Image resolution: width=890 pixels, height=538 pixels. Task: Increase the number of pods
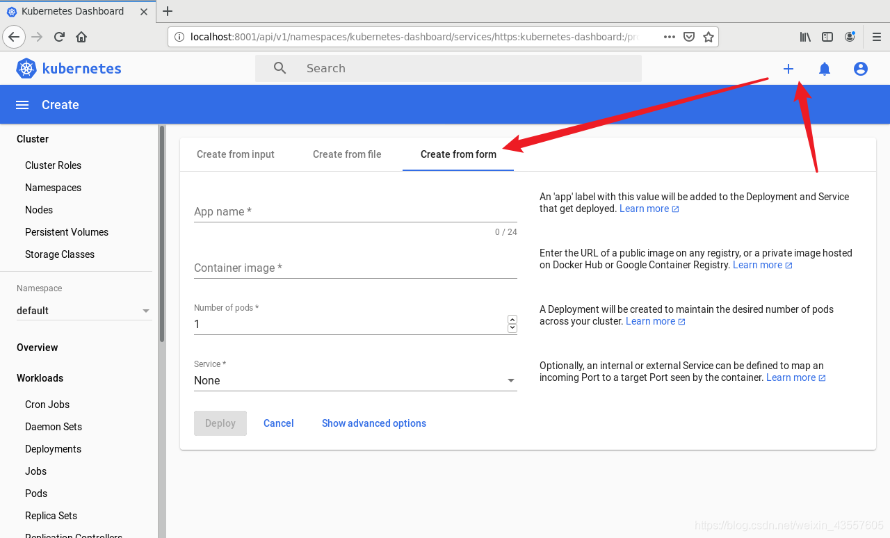click(x=512, y=320)
